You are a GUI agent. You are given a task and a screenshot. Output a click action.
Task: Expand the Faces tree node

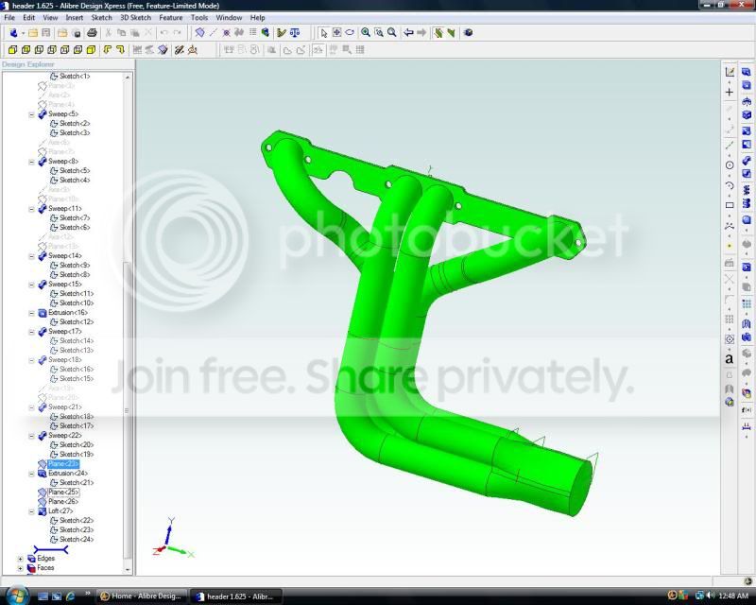click(x=20, y=568)
